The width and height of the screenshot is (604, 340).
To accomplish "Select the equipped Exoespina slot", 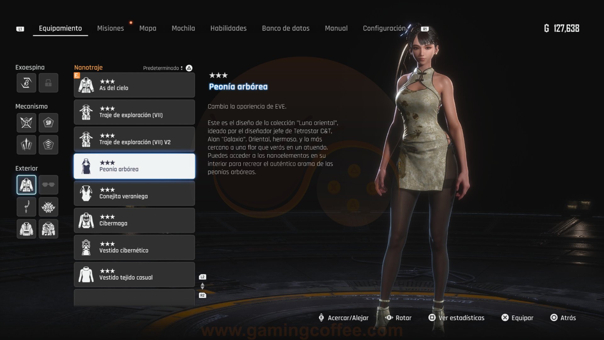I will pos(26,83).
